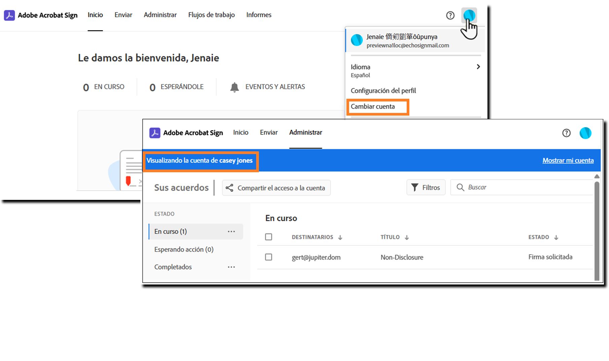Open the Informes tab
The width and height of the screenshot is (609, 361).
point(259,15)
